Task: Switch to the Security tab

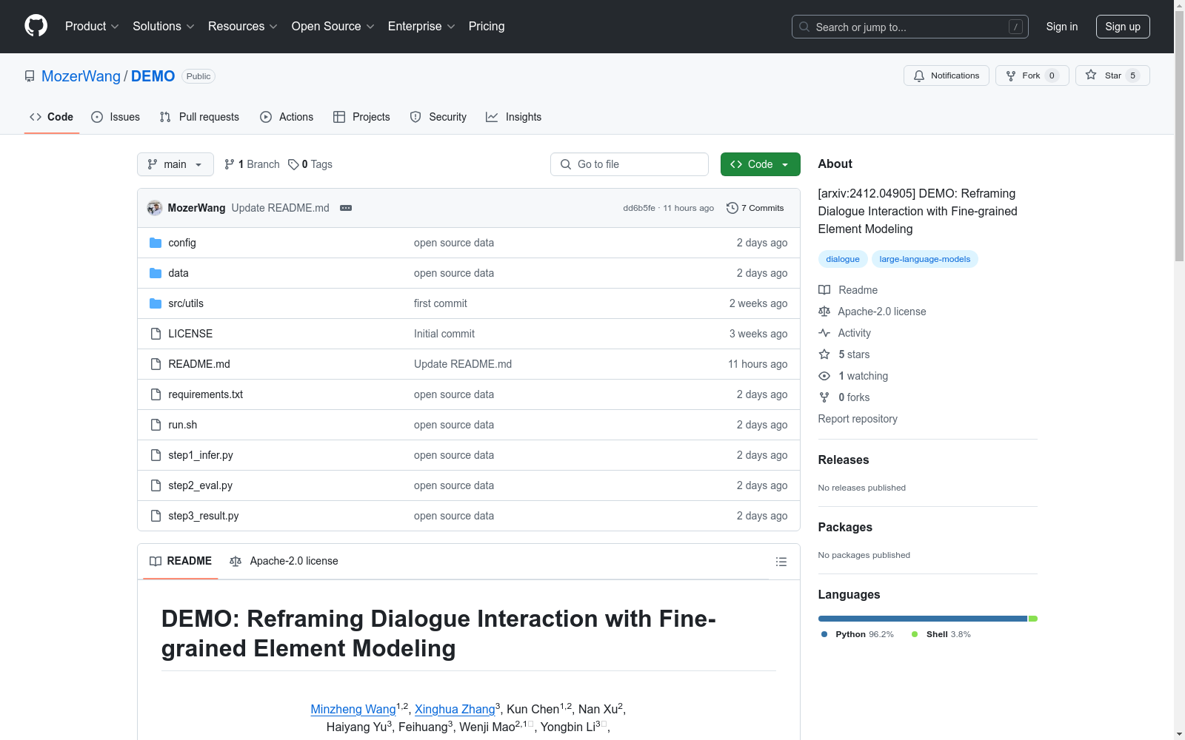Action: pos(438,117)
